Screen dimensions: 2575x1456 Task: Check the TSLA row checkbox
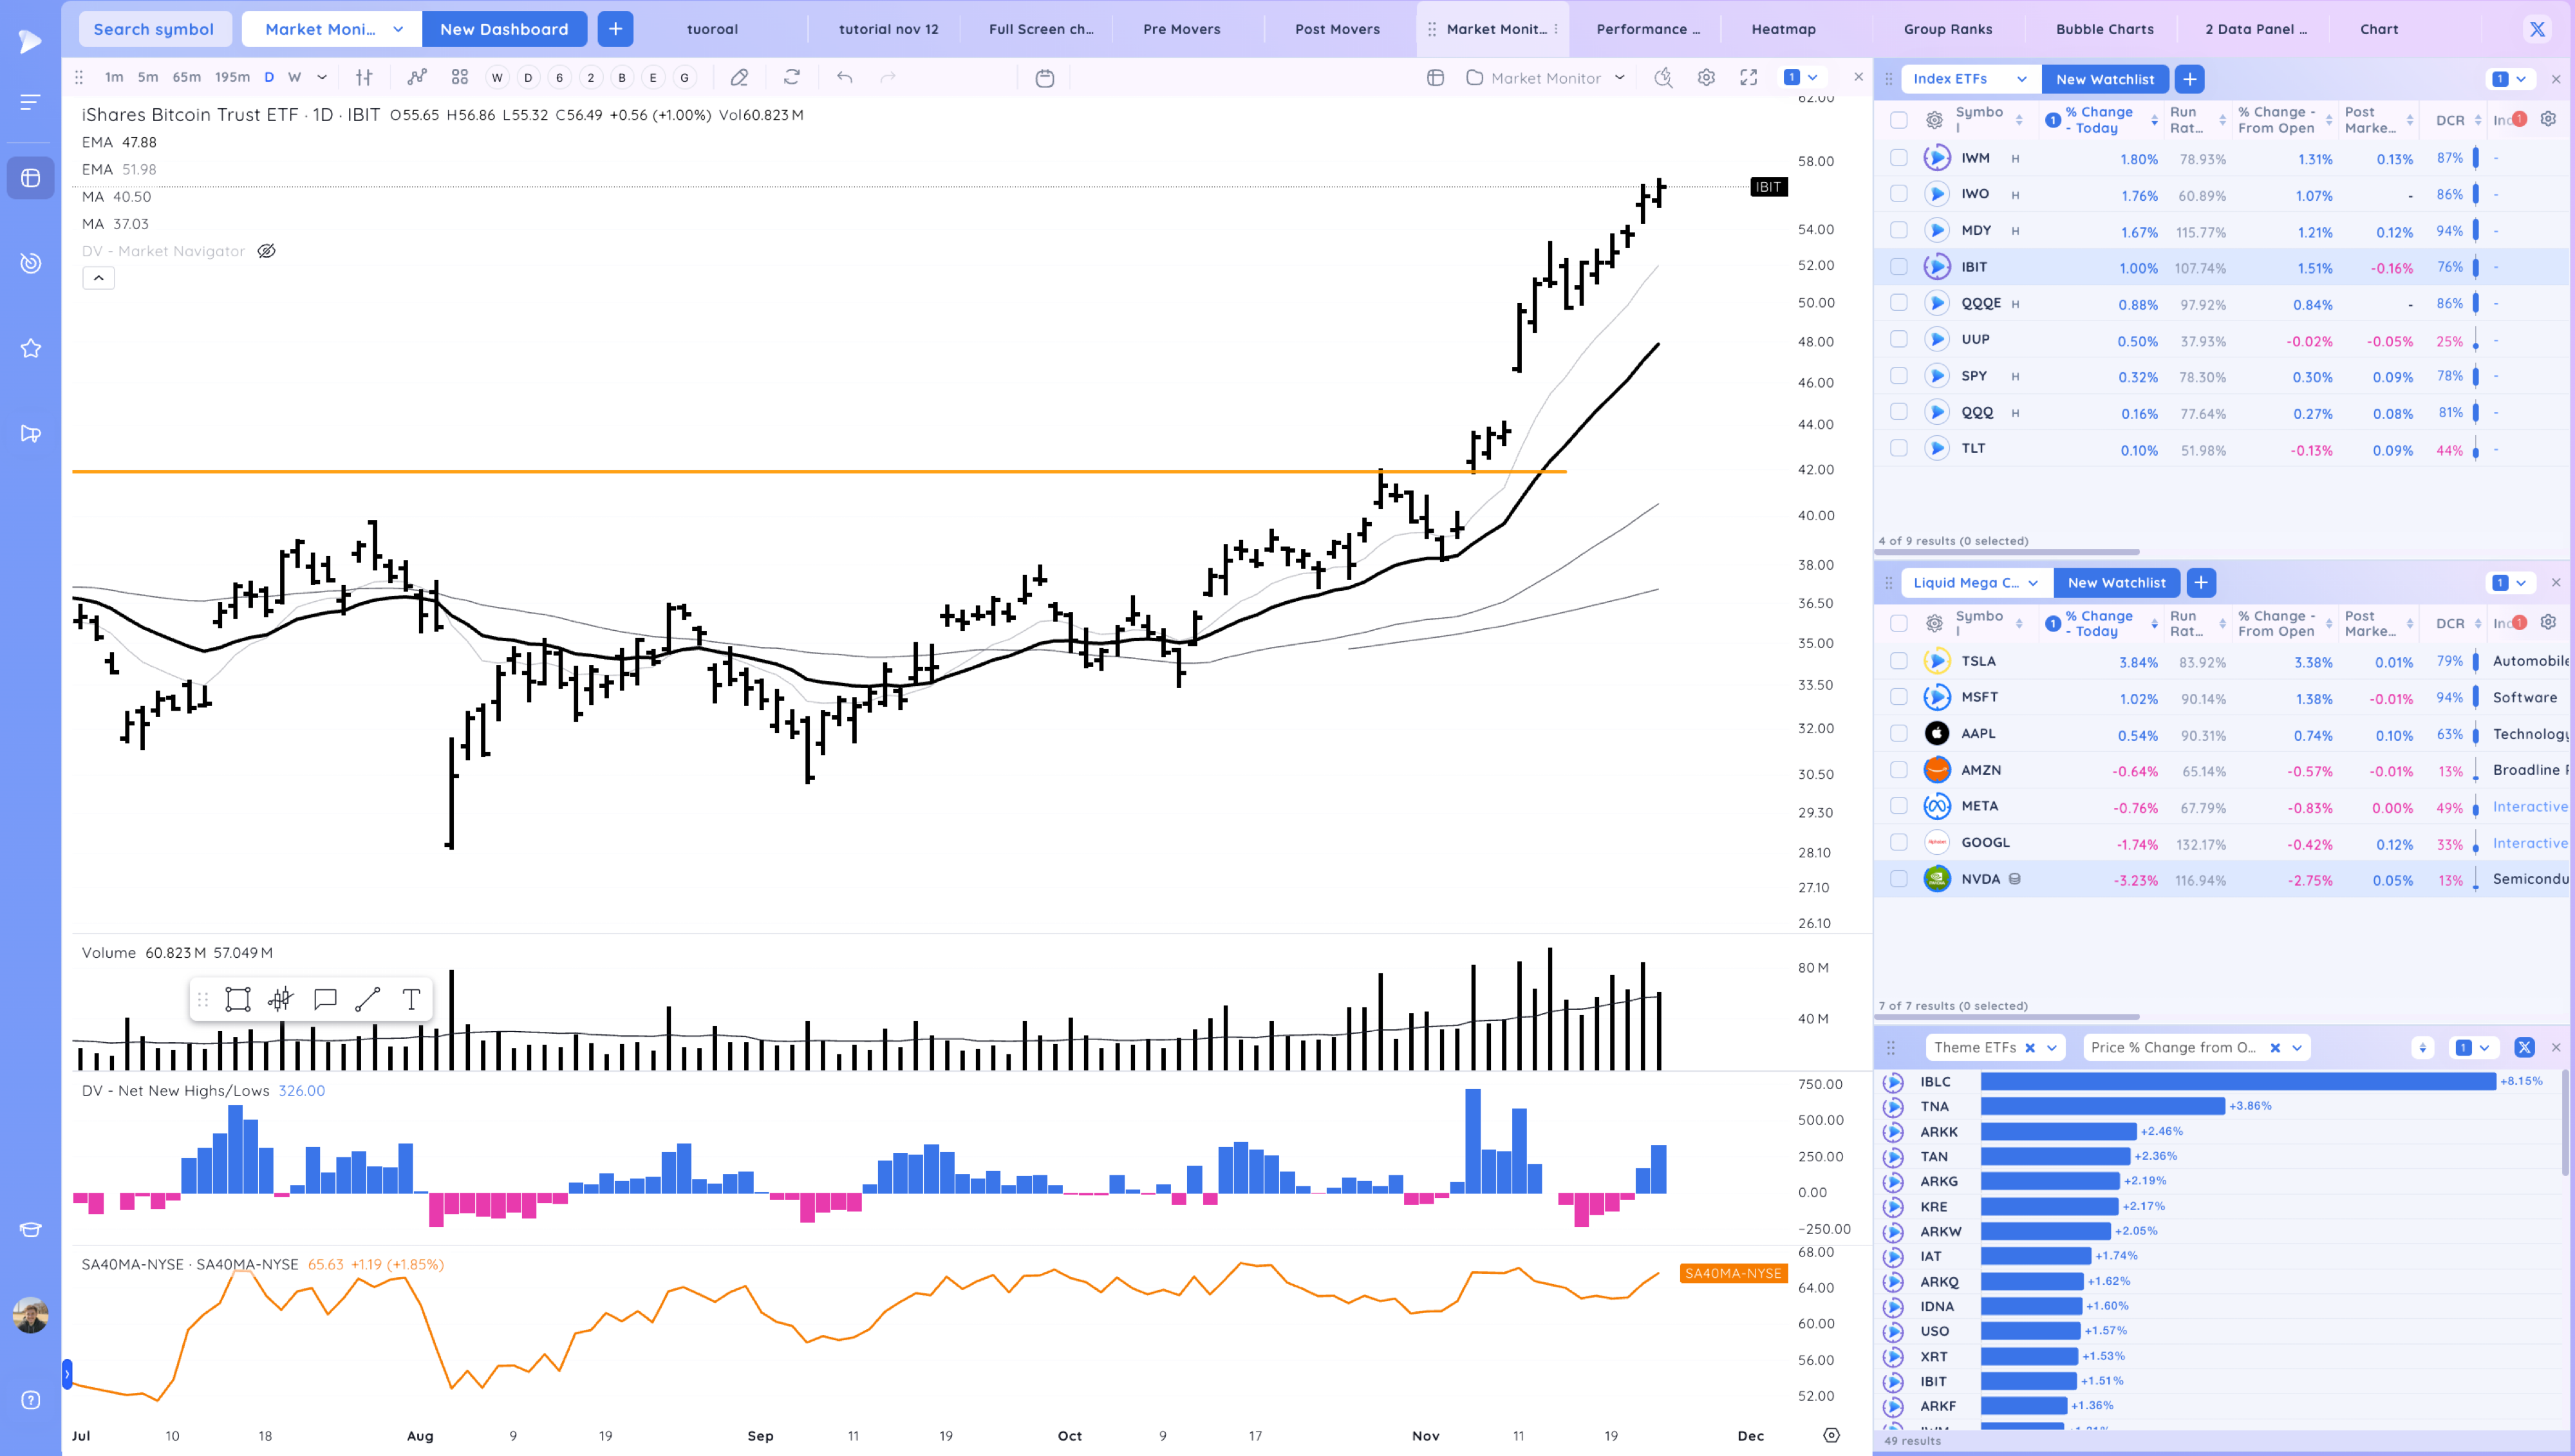1898,661
